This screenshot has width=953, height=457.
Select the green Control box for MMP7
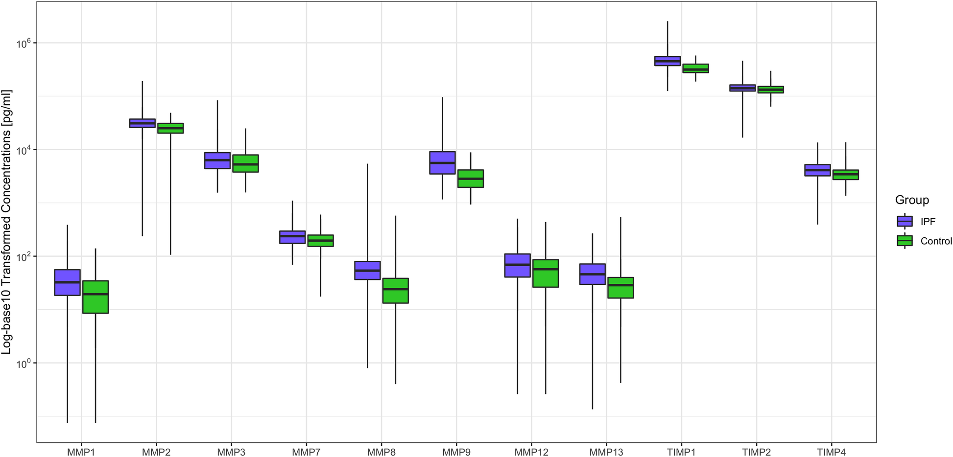tap(320, 241)
